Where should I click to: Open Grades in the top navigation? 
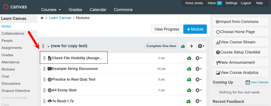point(75,10)
